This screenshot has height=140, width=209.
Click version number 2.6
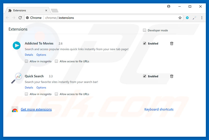61,44
